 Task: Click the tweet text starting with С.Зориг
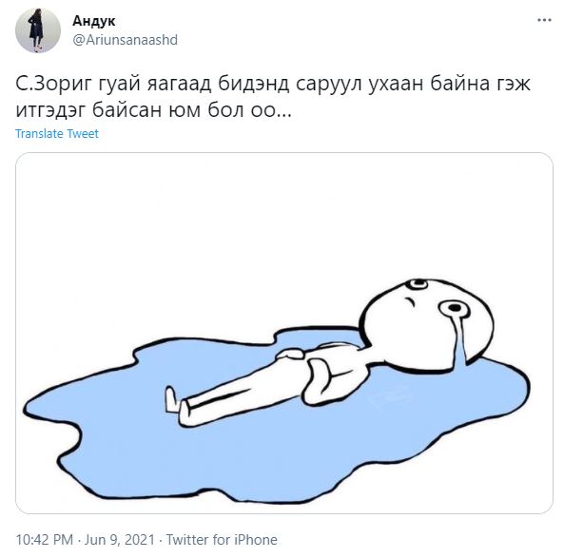[273, 96]
